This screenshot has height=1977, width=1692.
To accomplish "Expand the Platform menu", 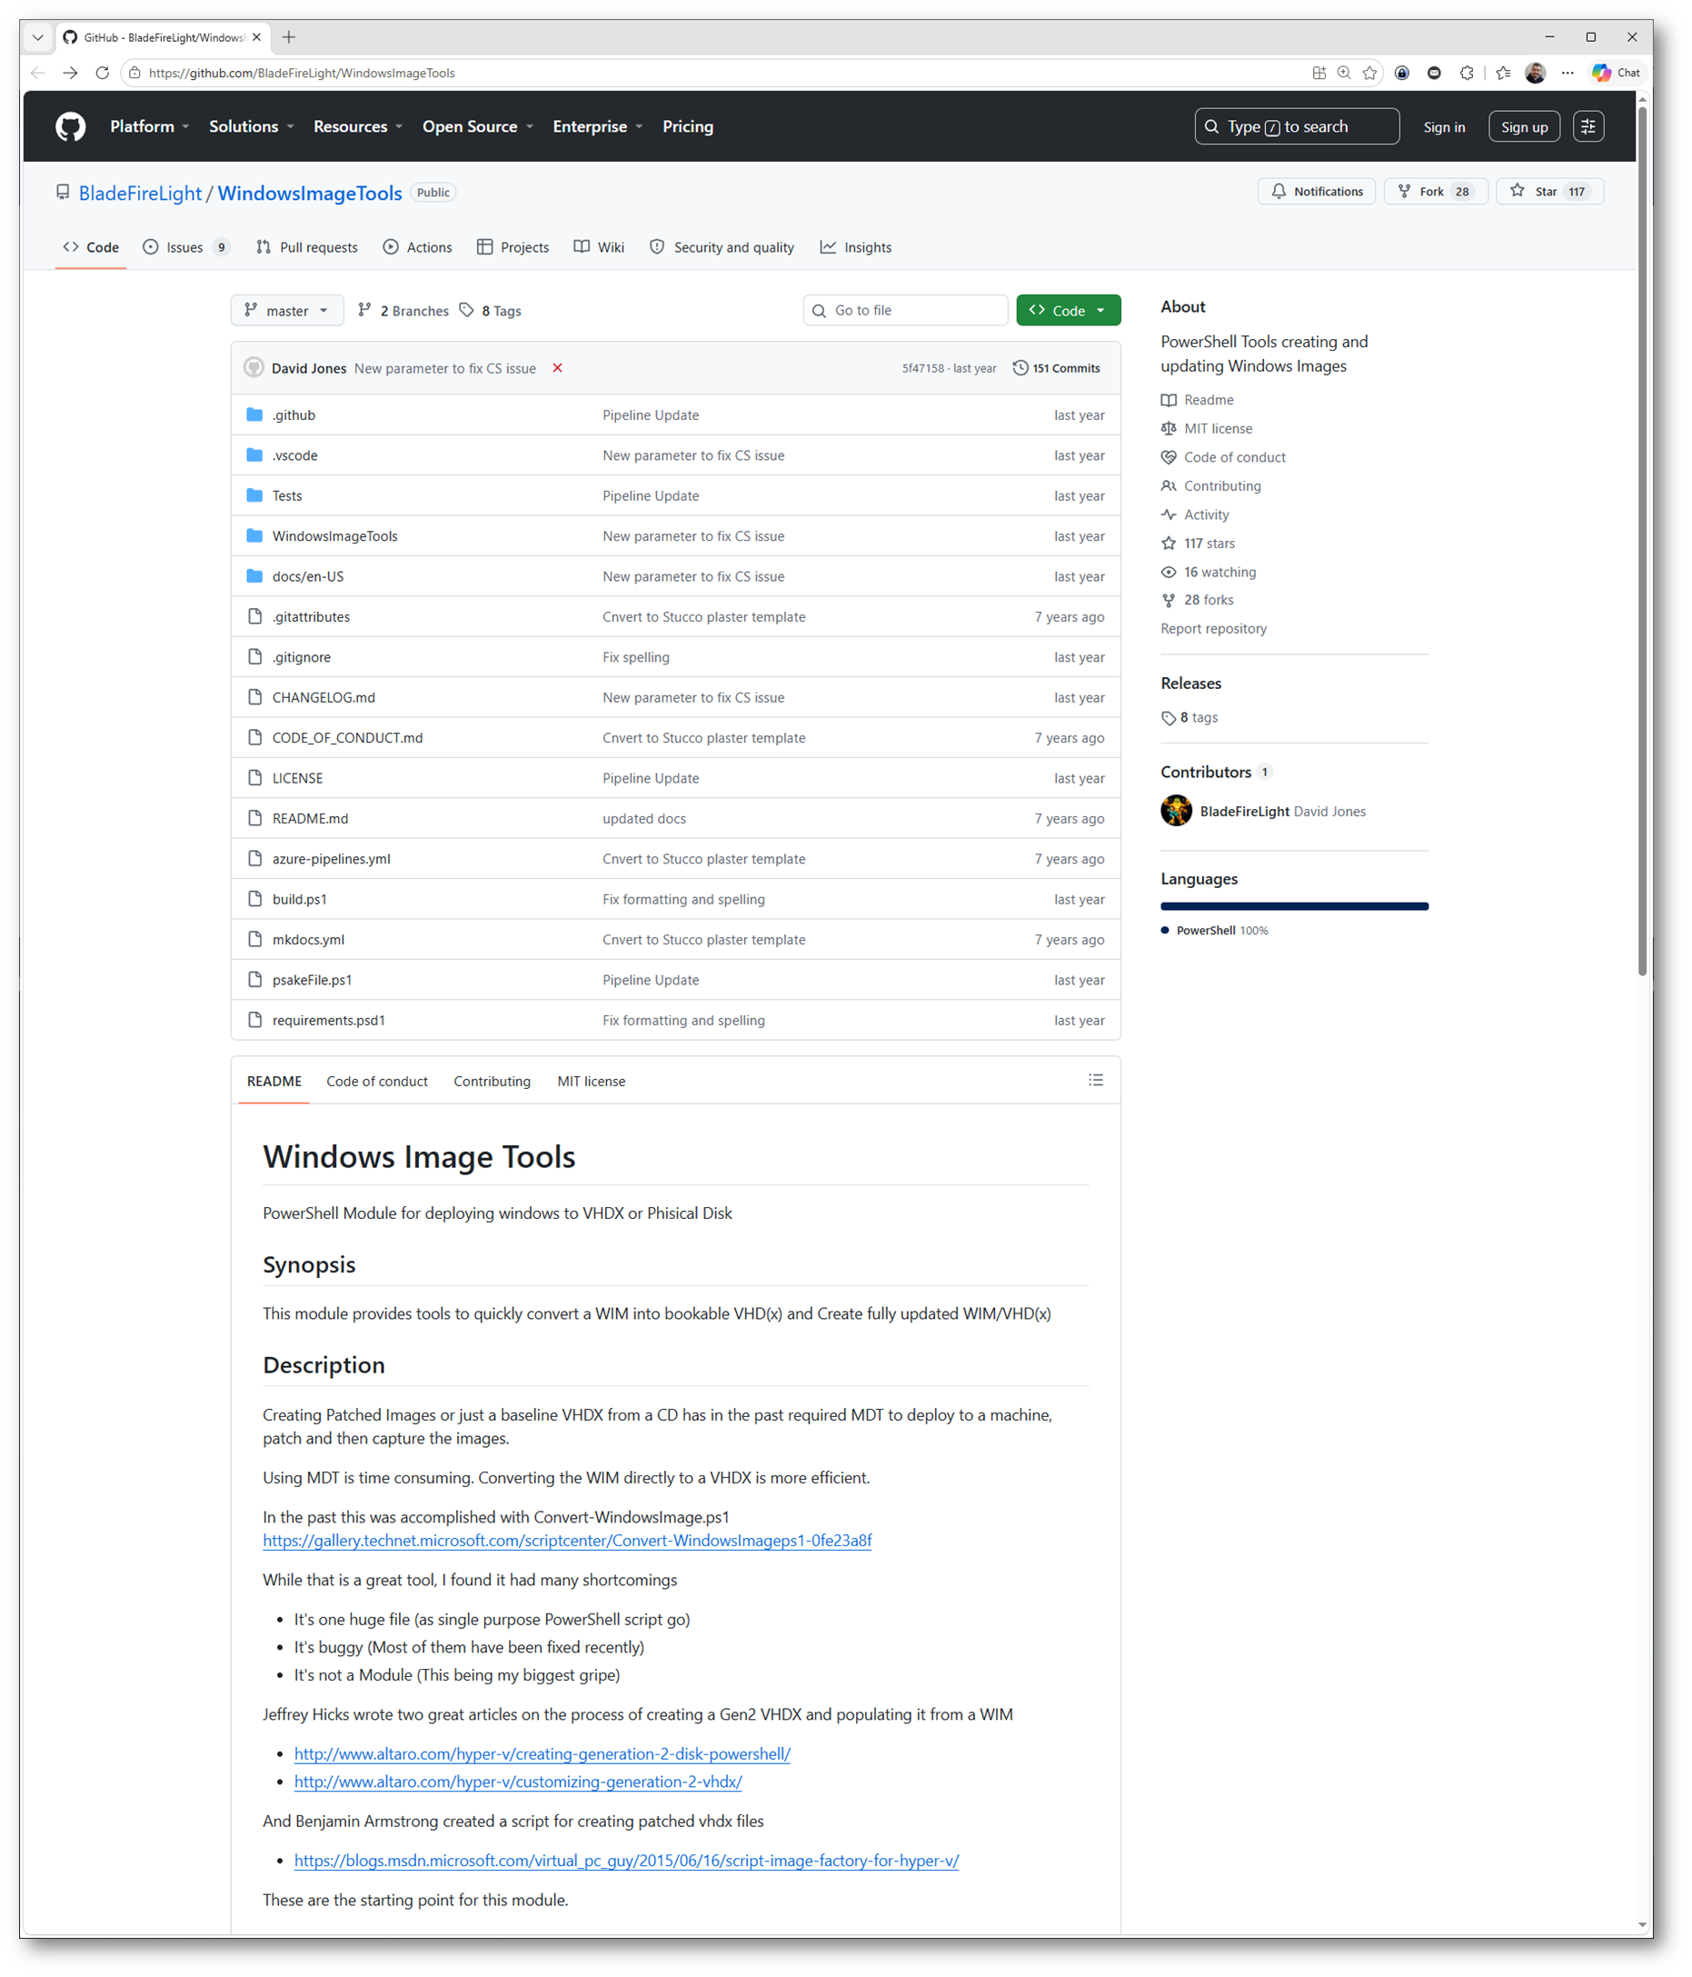I will (x=150, y=127).
